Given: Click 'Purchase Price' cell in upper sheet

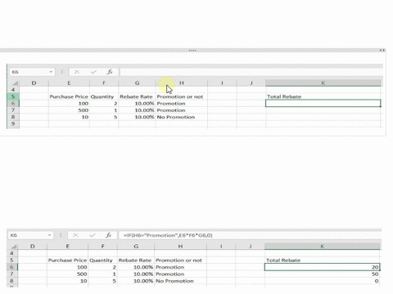Looking at the screenshot, I should click(x=69, y=96).
